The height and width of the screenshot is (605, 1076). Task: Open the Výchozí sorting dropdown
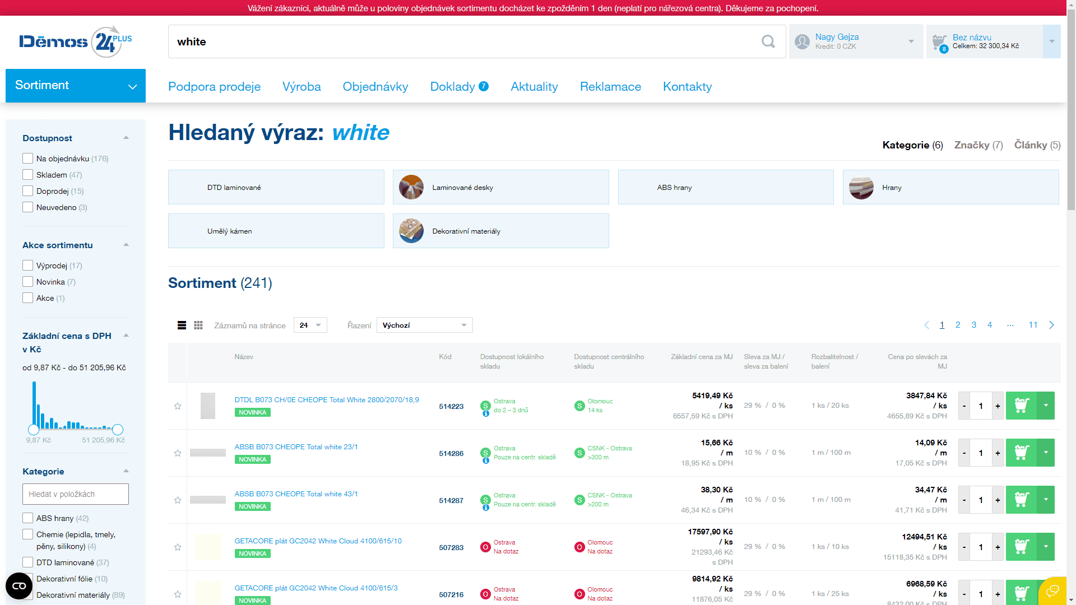pos(424,325)
